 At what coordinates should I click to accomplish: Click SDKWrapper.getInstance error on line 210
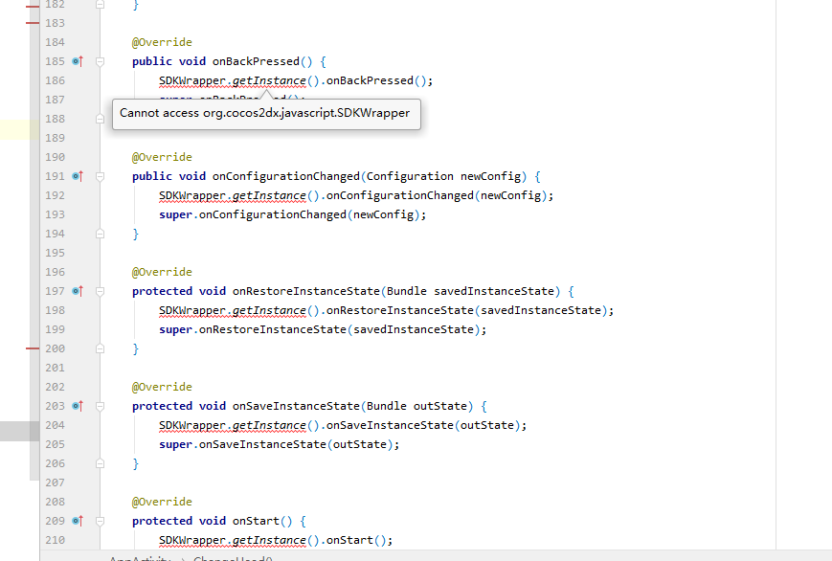pos(233,540)
